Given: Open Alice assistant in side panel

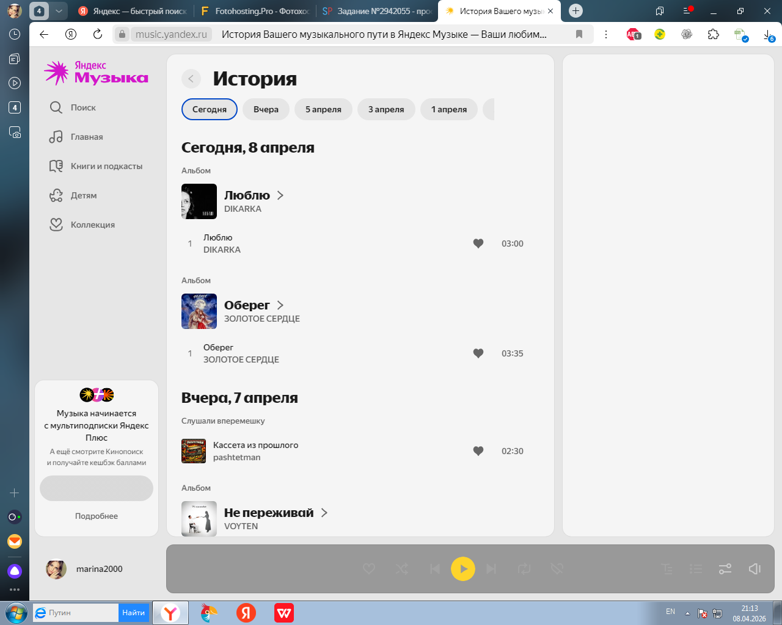Looking at the screenshot, I should pos(15,571).
